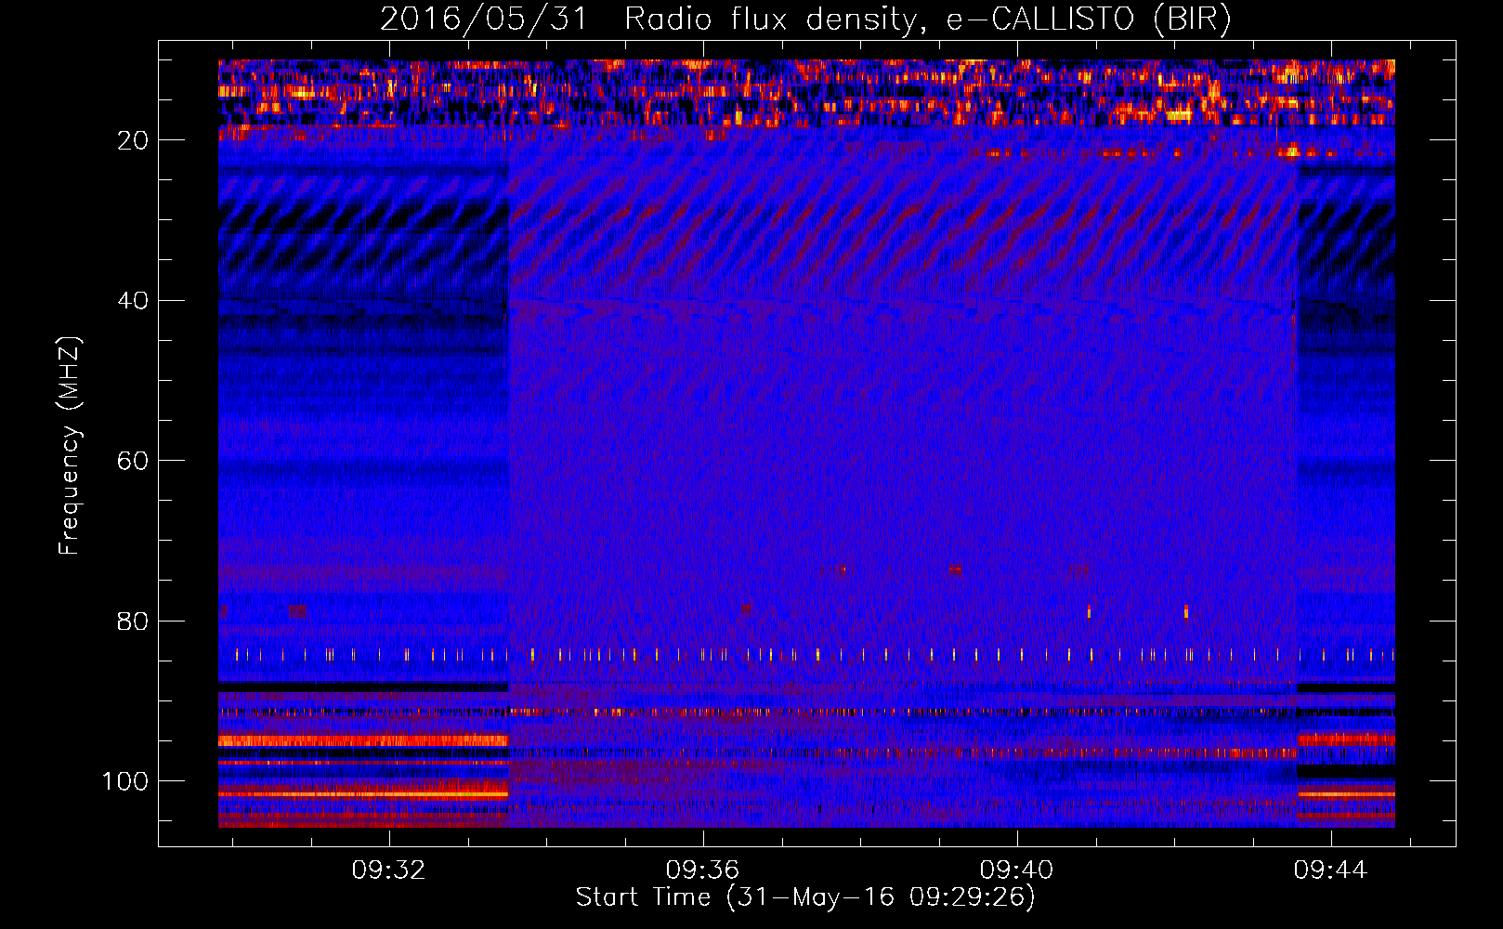Select the 40 frequency tick label

click(134, 301)
